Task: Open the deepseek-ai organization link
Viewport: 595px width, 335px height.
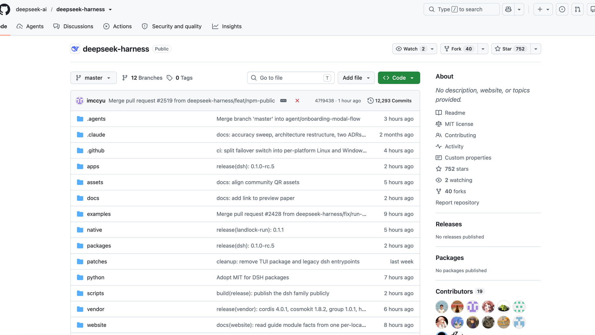Action: click(x=31, y=9)
